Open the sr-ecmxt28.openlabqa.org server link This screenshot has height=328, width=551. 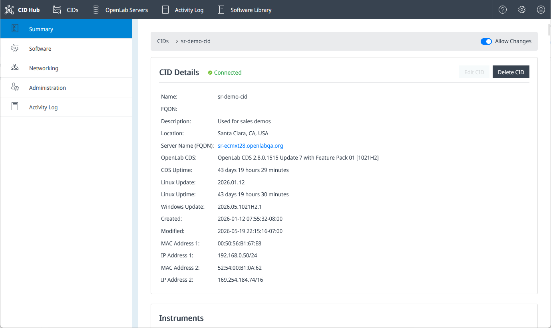(x=251, y=146)
